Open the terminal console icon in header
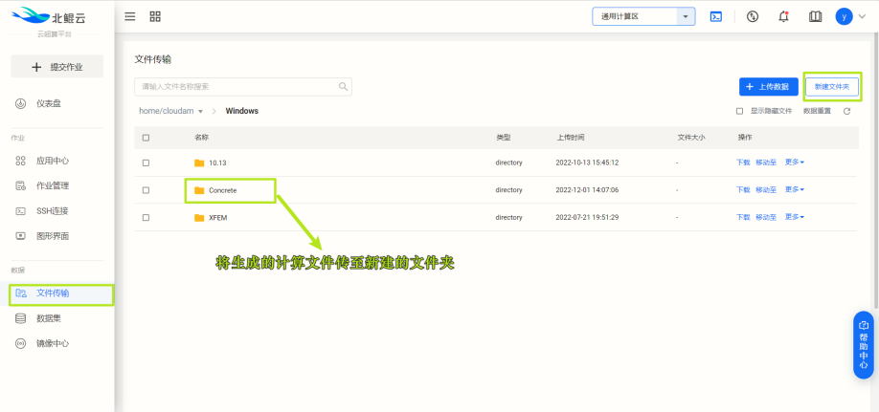 tap(716, 17)
